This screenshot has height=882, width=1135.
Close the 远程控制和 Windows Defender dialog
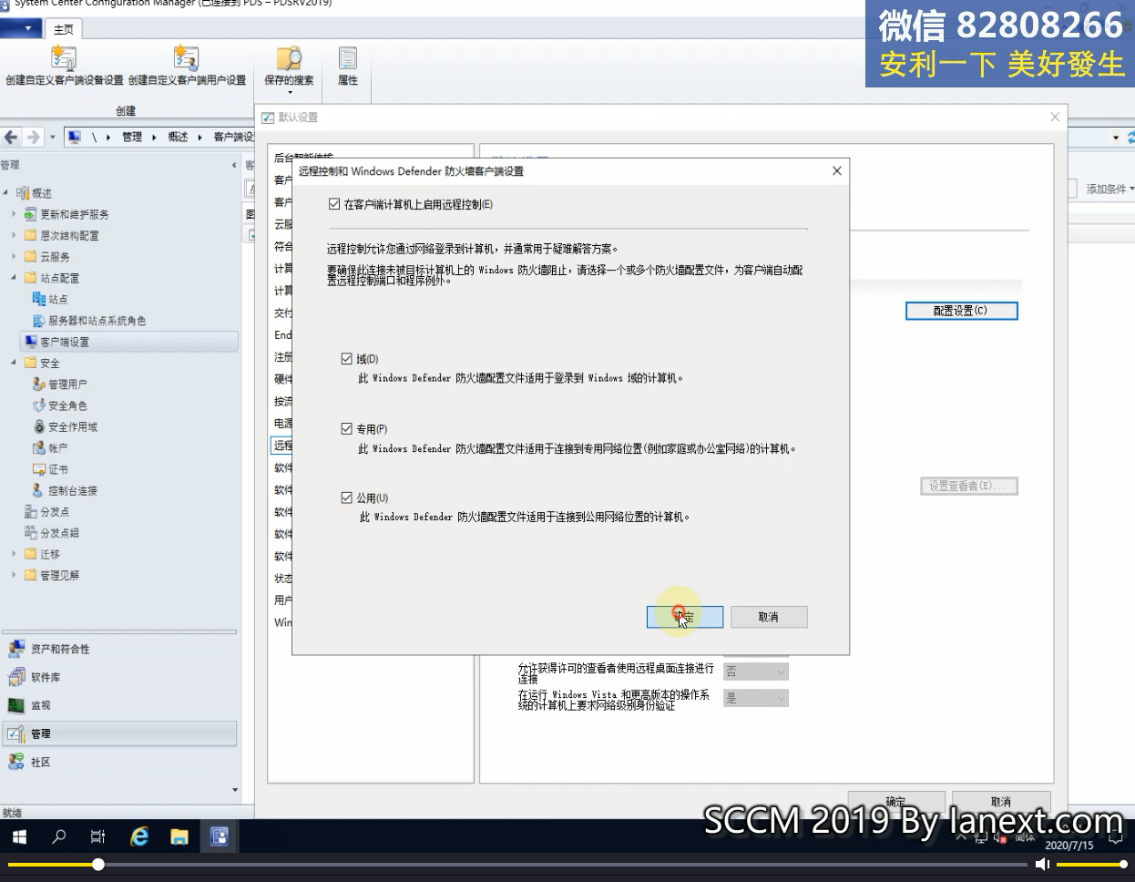837,170
